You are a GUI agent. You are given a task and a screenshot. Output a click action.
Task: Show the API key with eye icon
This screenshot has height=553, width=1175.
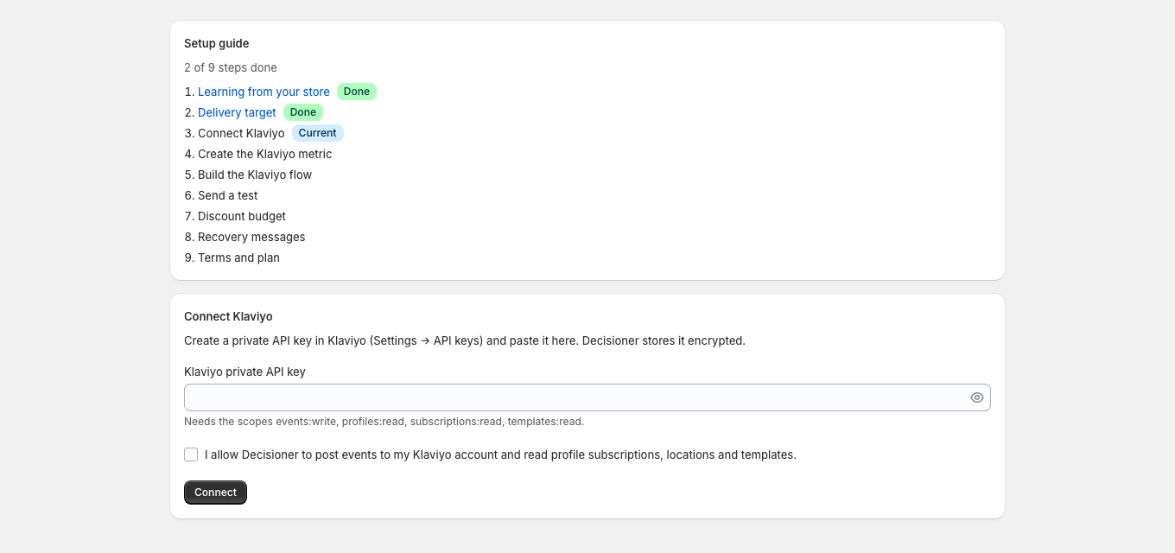(x=977, y=397)
